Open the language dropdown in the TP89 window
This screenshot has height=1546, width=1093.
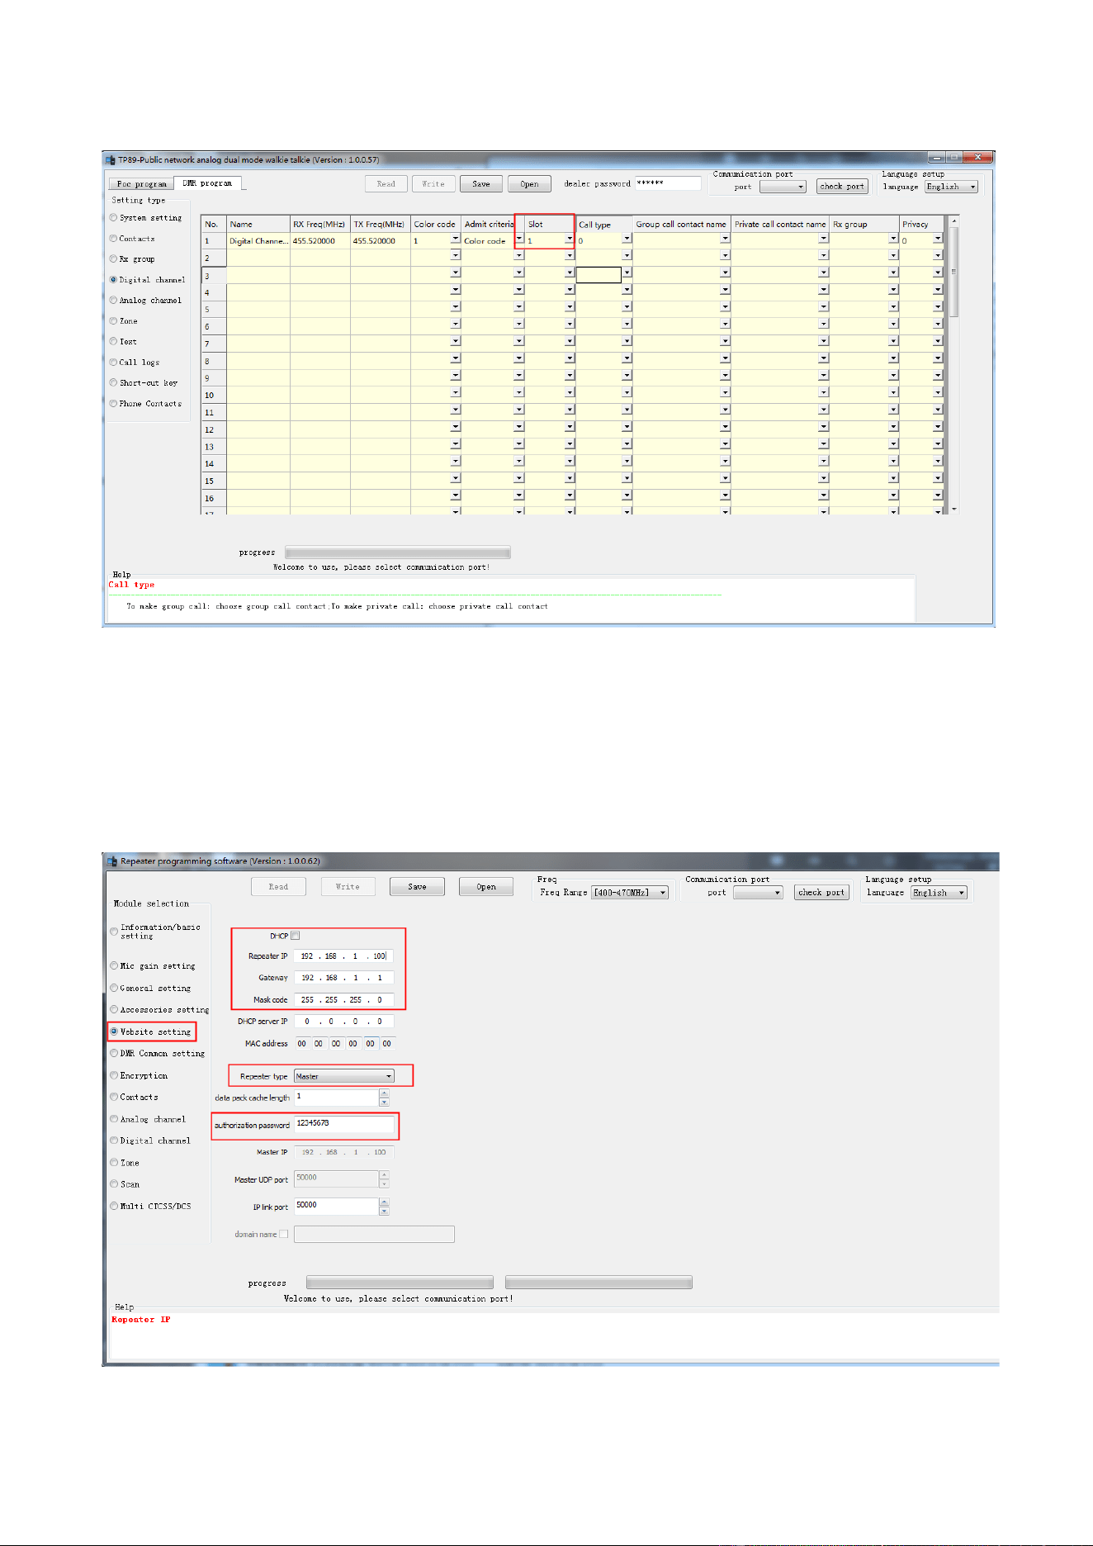(951, 187)
